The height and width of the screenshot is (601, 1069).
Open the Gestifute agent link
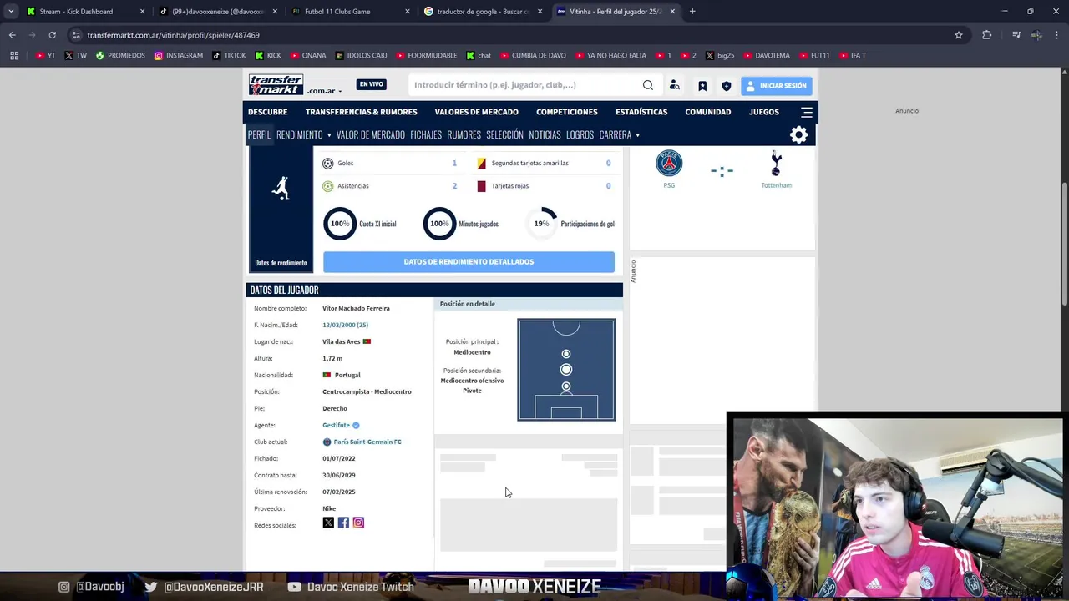[336, 425]
